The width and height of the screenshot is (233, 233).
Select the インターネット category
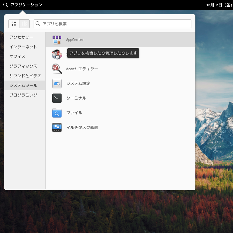pos(25,47)
